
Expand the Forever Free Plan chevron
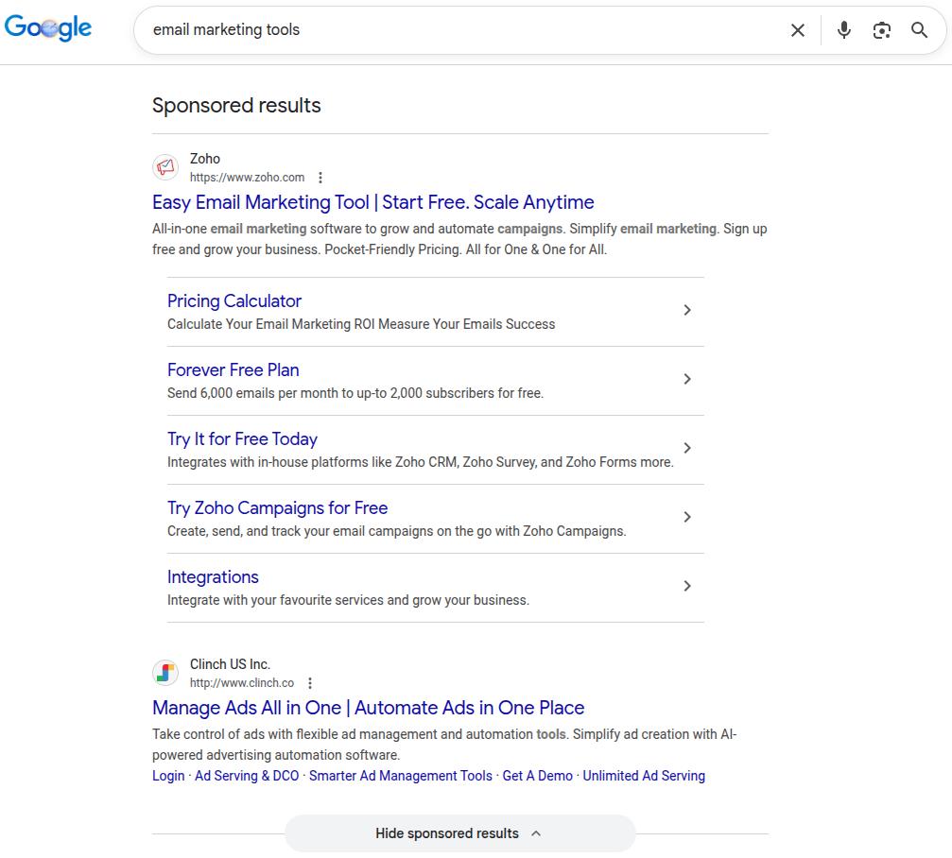click(687, 379)
